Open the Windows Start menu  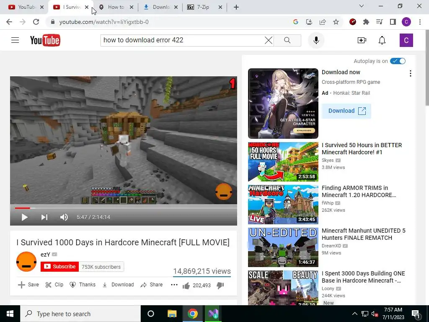10,314
